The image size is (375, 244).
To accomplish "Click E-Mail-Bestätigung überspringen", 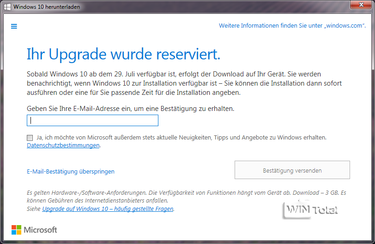I will (71, 172).
